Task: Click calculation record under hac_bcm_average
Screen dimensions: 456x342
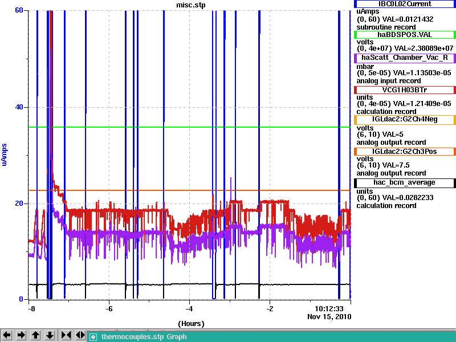Action: pos(386,206)
